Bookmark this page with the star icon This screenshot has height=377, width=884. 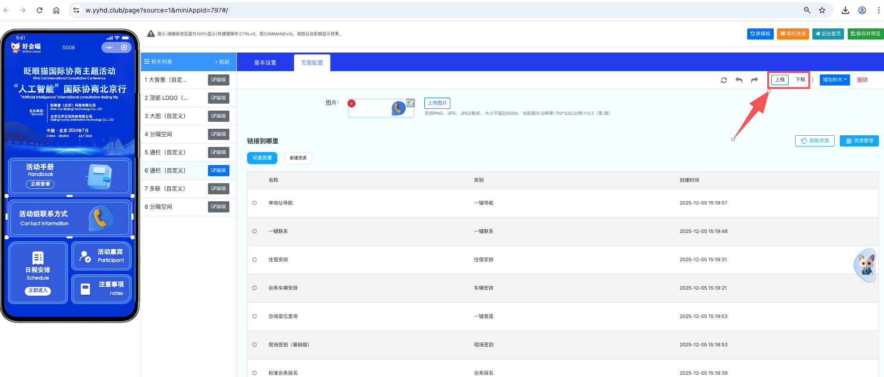[x=822, y=10]
